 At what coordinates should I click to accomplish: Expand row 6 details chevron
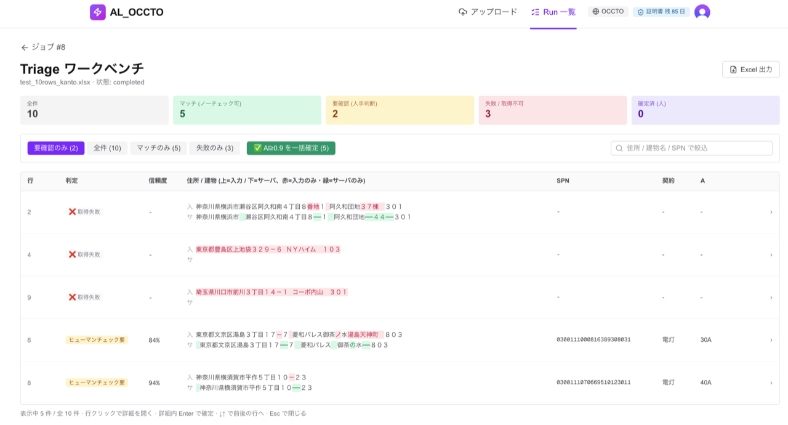click(771, 340)
